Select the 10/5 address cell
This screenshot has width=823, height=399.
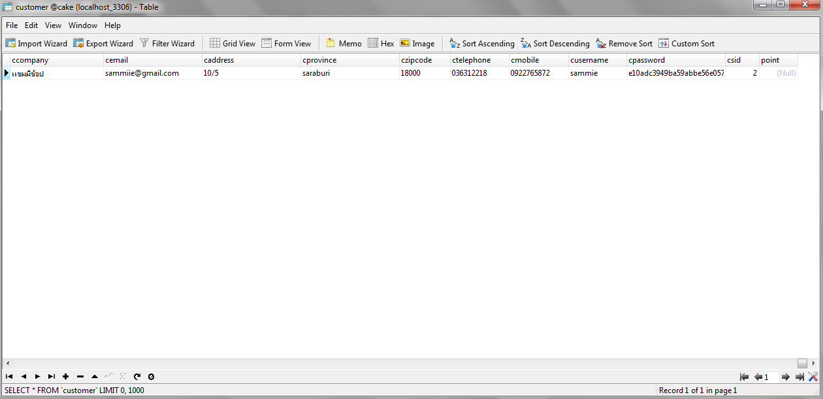(251, 73)
